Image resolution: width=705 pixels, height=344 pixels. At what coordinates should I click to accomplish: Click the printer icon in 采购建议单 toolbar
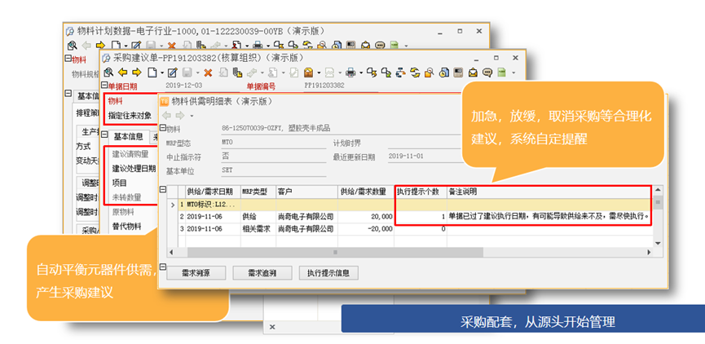pyautogui.click(x=350, y=73)
